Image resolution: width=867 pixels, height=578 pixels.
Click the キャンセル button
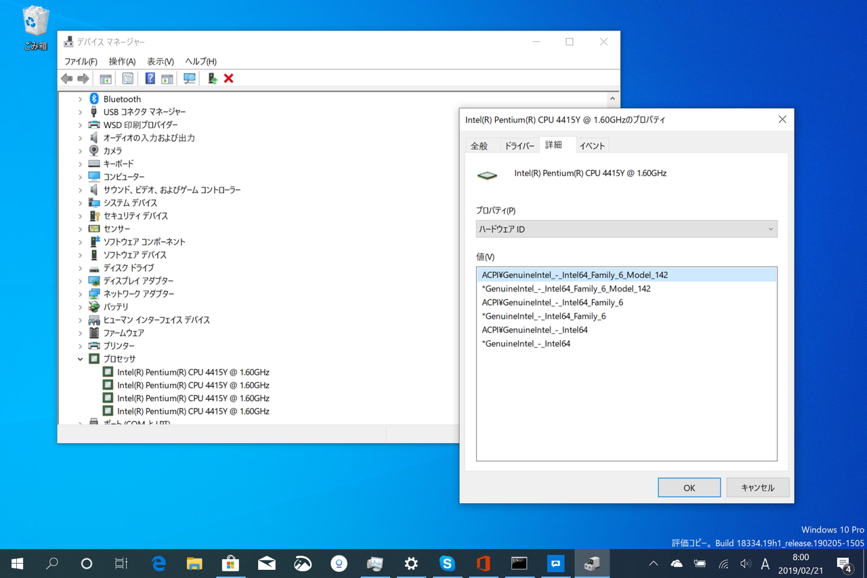757,487
